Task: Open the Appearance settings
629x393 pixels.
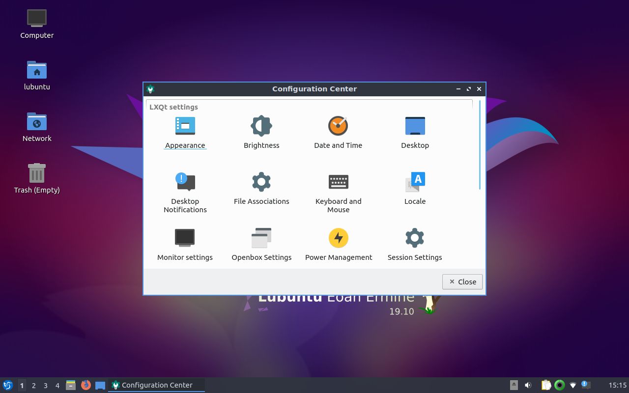Action: click(x=185, y=131)
